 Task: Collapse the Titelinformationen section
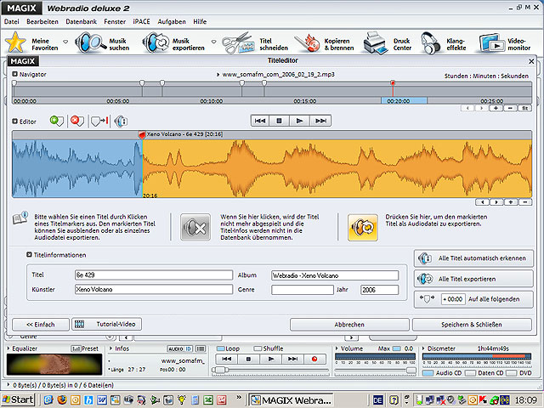click(x=29, y=255)
